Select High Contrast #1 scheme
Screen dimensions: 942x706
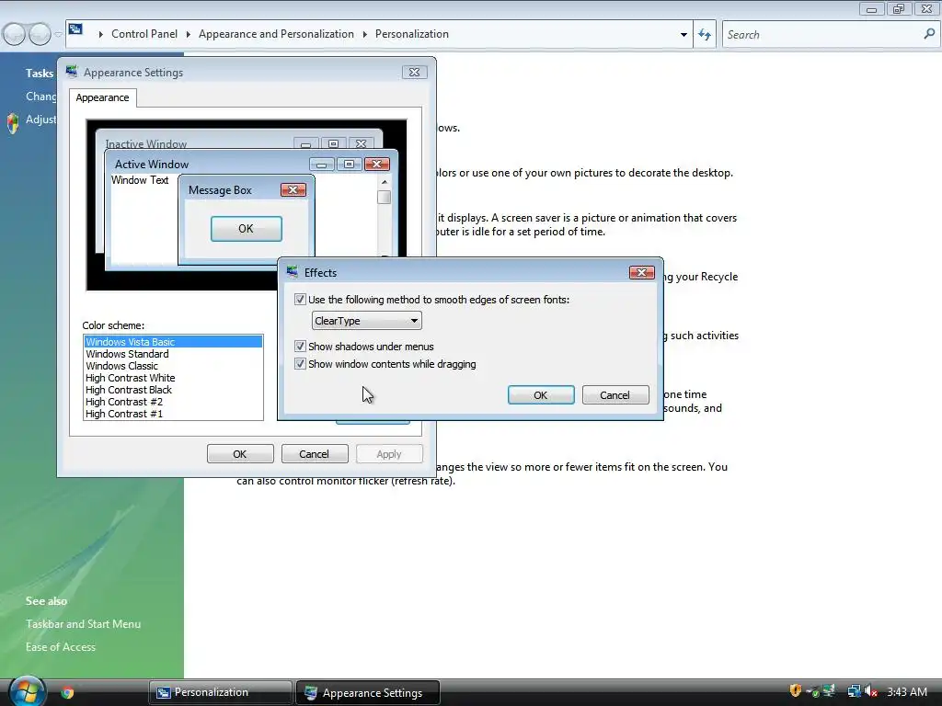pos(173,414)
